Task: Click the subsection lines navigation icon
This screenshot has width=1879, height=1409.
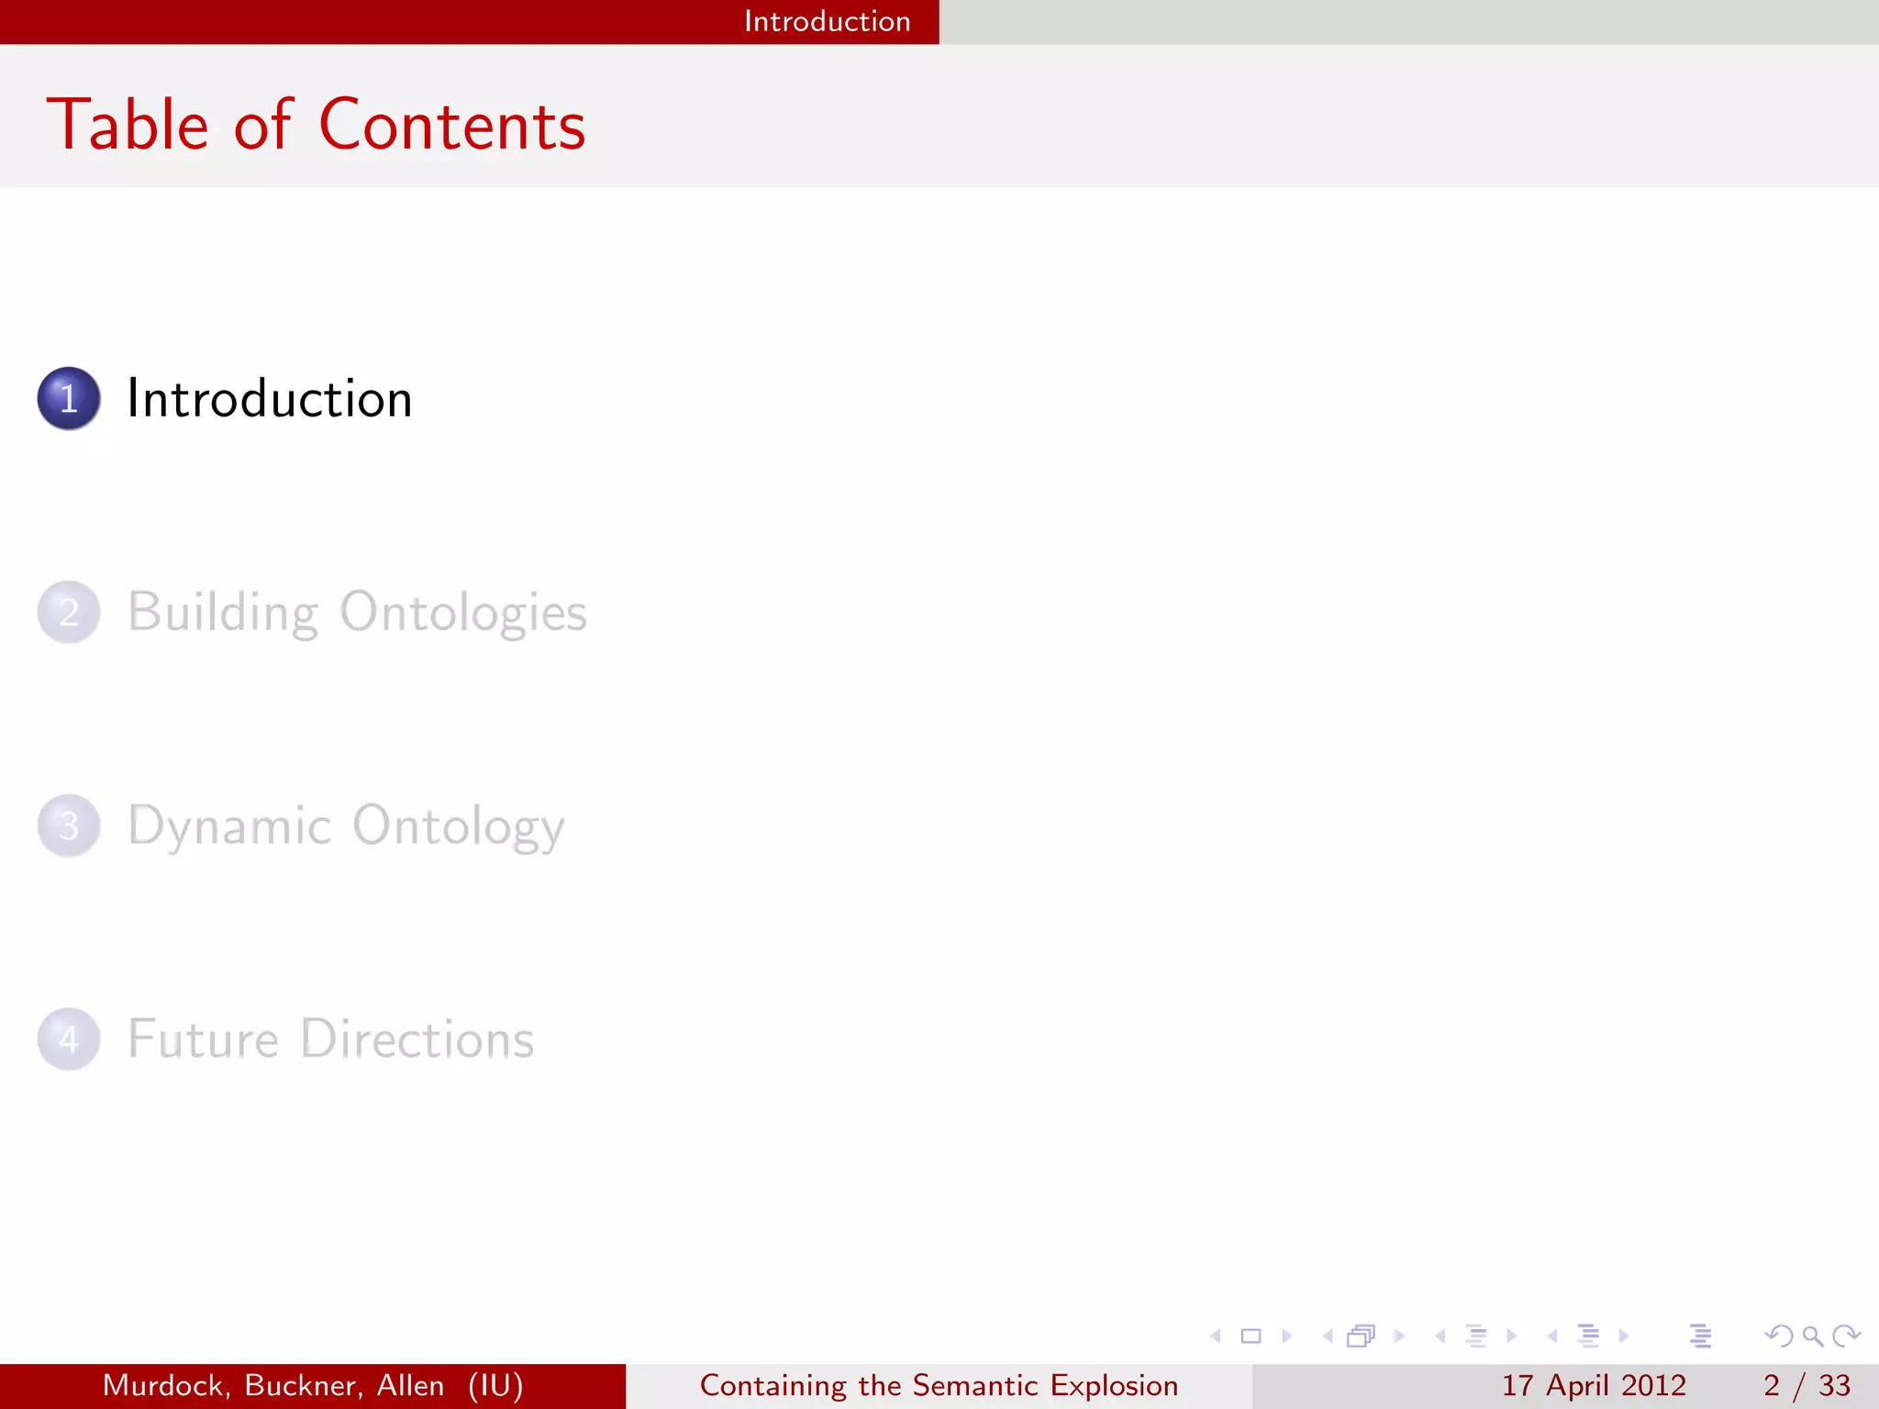Action: pyautogui.click(x=1476, y=1337)
